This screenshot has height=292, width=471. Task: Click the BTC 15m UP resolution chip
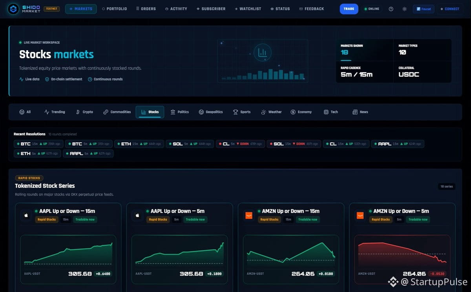coord(38,144)
